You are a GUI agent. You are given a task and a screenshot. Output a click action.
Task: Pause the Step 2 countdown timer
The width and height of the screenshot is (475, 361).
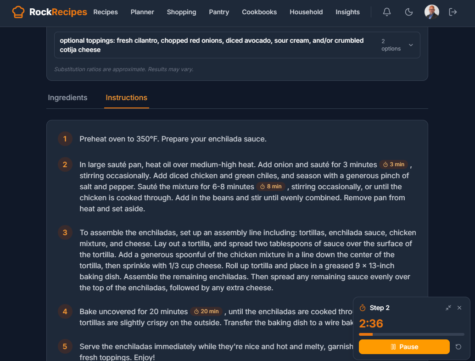click(404, 347)
